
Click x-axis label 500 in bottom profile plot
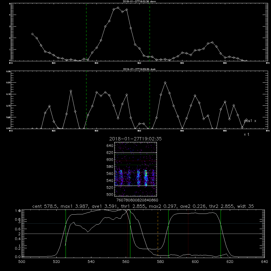(x=22, y=262)
